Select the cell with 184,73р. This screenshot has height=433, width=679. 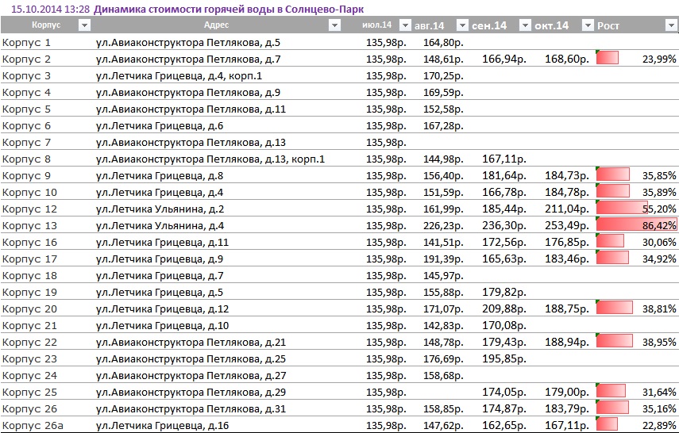point(567,175)
